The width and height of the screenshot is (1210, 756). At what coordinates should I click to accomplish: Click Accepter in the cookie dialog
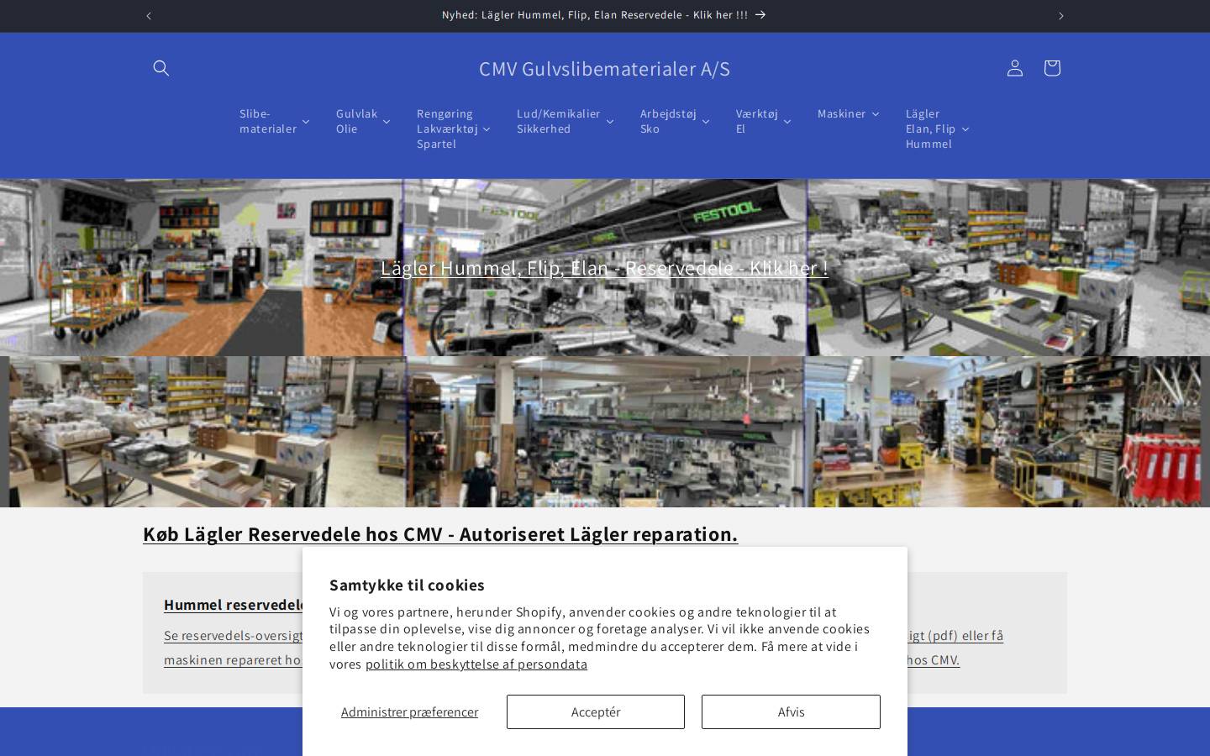click(596, 712)
